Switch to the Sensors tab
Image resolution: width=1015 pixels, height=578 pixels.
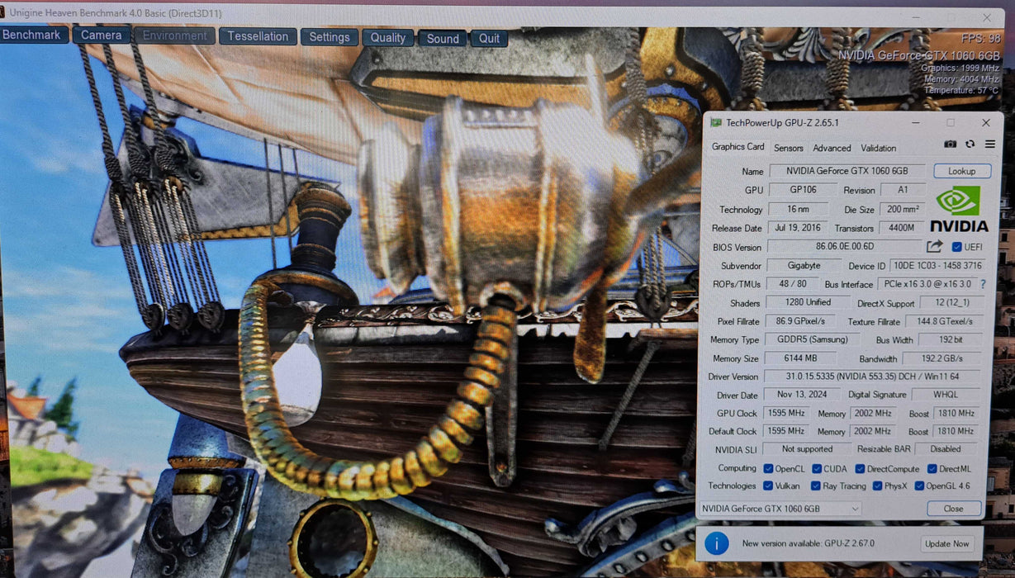pyautogui.click(x=788, y=148)
